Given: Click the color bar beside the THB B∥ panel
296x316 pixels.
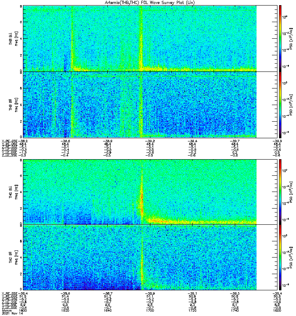Looking at the screenshot, I should tap(280, 105).
